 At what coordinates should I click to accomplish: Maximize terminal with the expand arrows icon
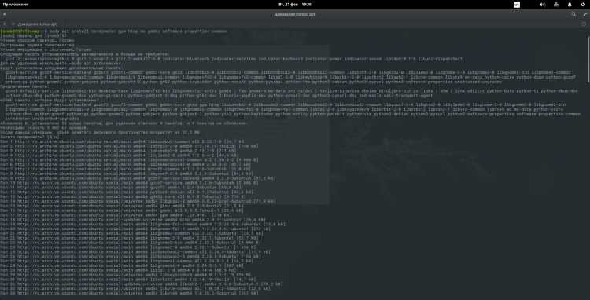tap(585, 14)
